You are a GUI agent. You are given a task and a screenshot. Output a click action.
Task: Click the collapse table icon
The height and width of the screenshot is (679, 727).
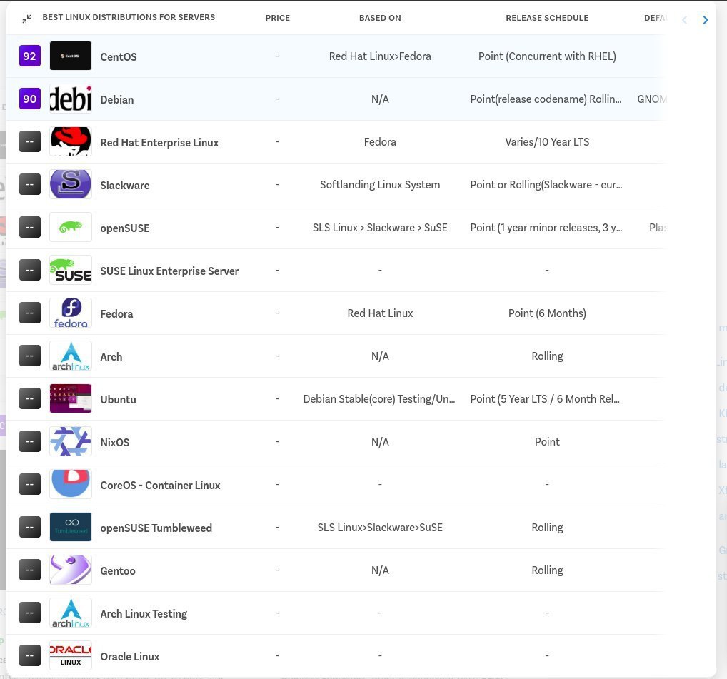[27, 19]
